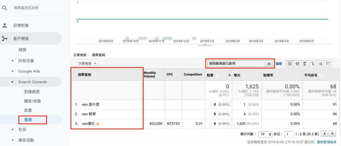This screenshot has width=341, height=146.
Task: Select the comparison view icon
Action: [313, 64]
